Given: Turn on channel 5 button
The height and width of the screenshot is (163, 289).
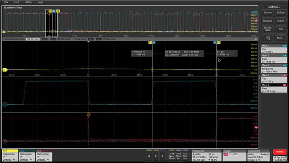Looking at the screenshot, I should (x=156, y=156).
